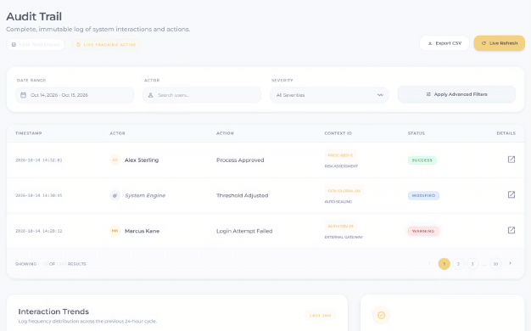
Task: Open the Date Range picker
Action: point(75,95)
